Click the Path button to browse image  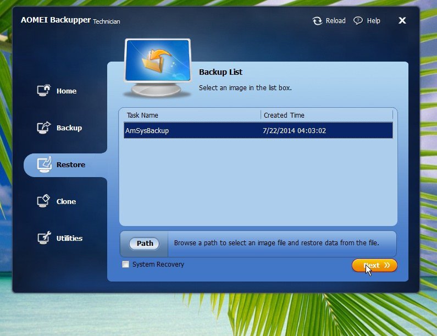[x=145, y=244]
